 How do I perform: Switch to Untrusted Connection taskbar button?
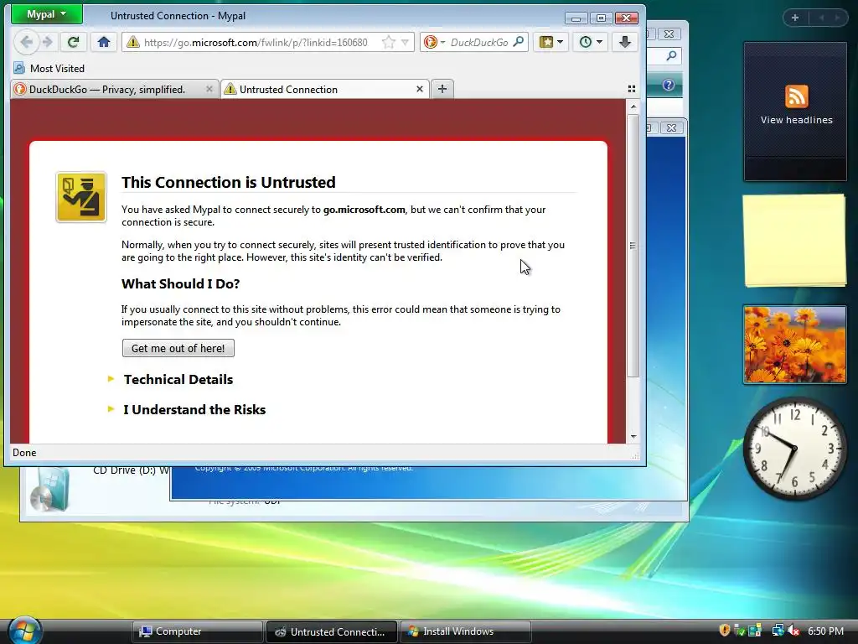(x=332, y=631)
